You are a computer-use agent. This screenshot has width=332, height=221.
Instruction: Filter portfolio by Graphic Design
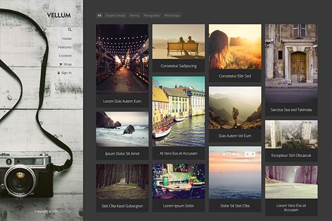pos(115,16)
